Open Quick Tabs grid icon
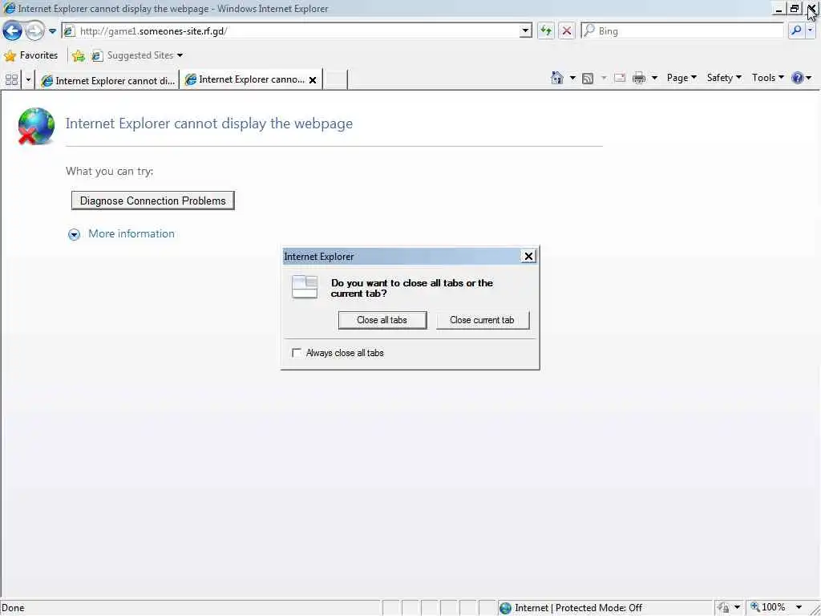821x616 pixels. (11, 79)
